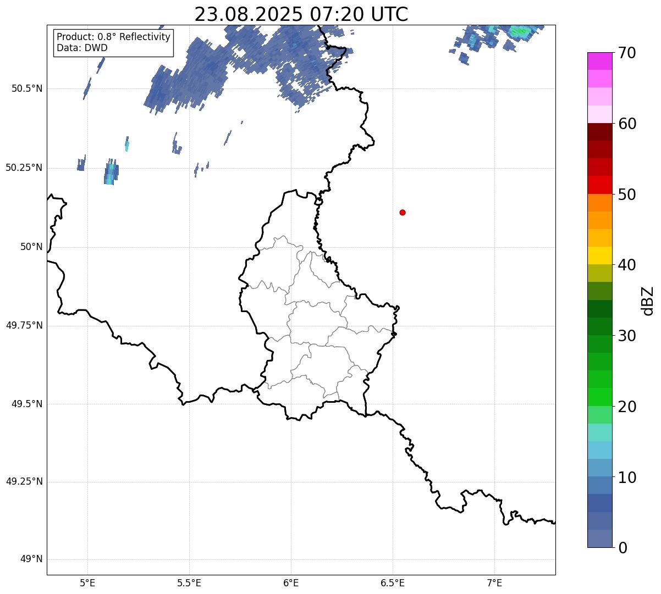Image resolution: width=661 pixels, height=594 pixels.
Task: Click the colorbar value 0
Action: (623, 548)
